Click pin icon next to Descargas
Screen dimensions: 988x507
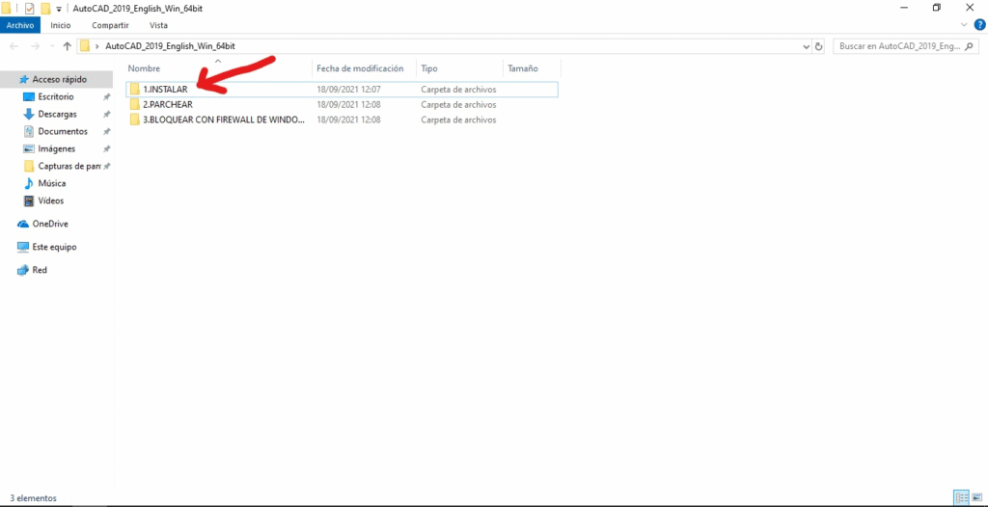tap(107, 115)
